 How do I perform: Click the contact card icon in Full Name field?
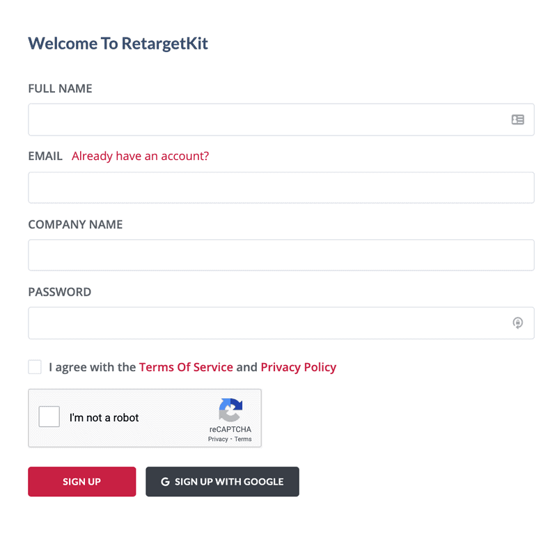tap(517, 120)
